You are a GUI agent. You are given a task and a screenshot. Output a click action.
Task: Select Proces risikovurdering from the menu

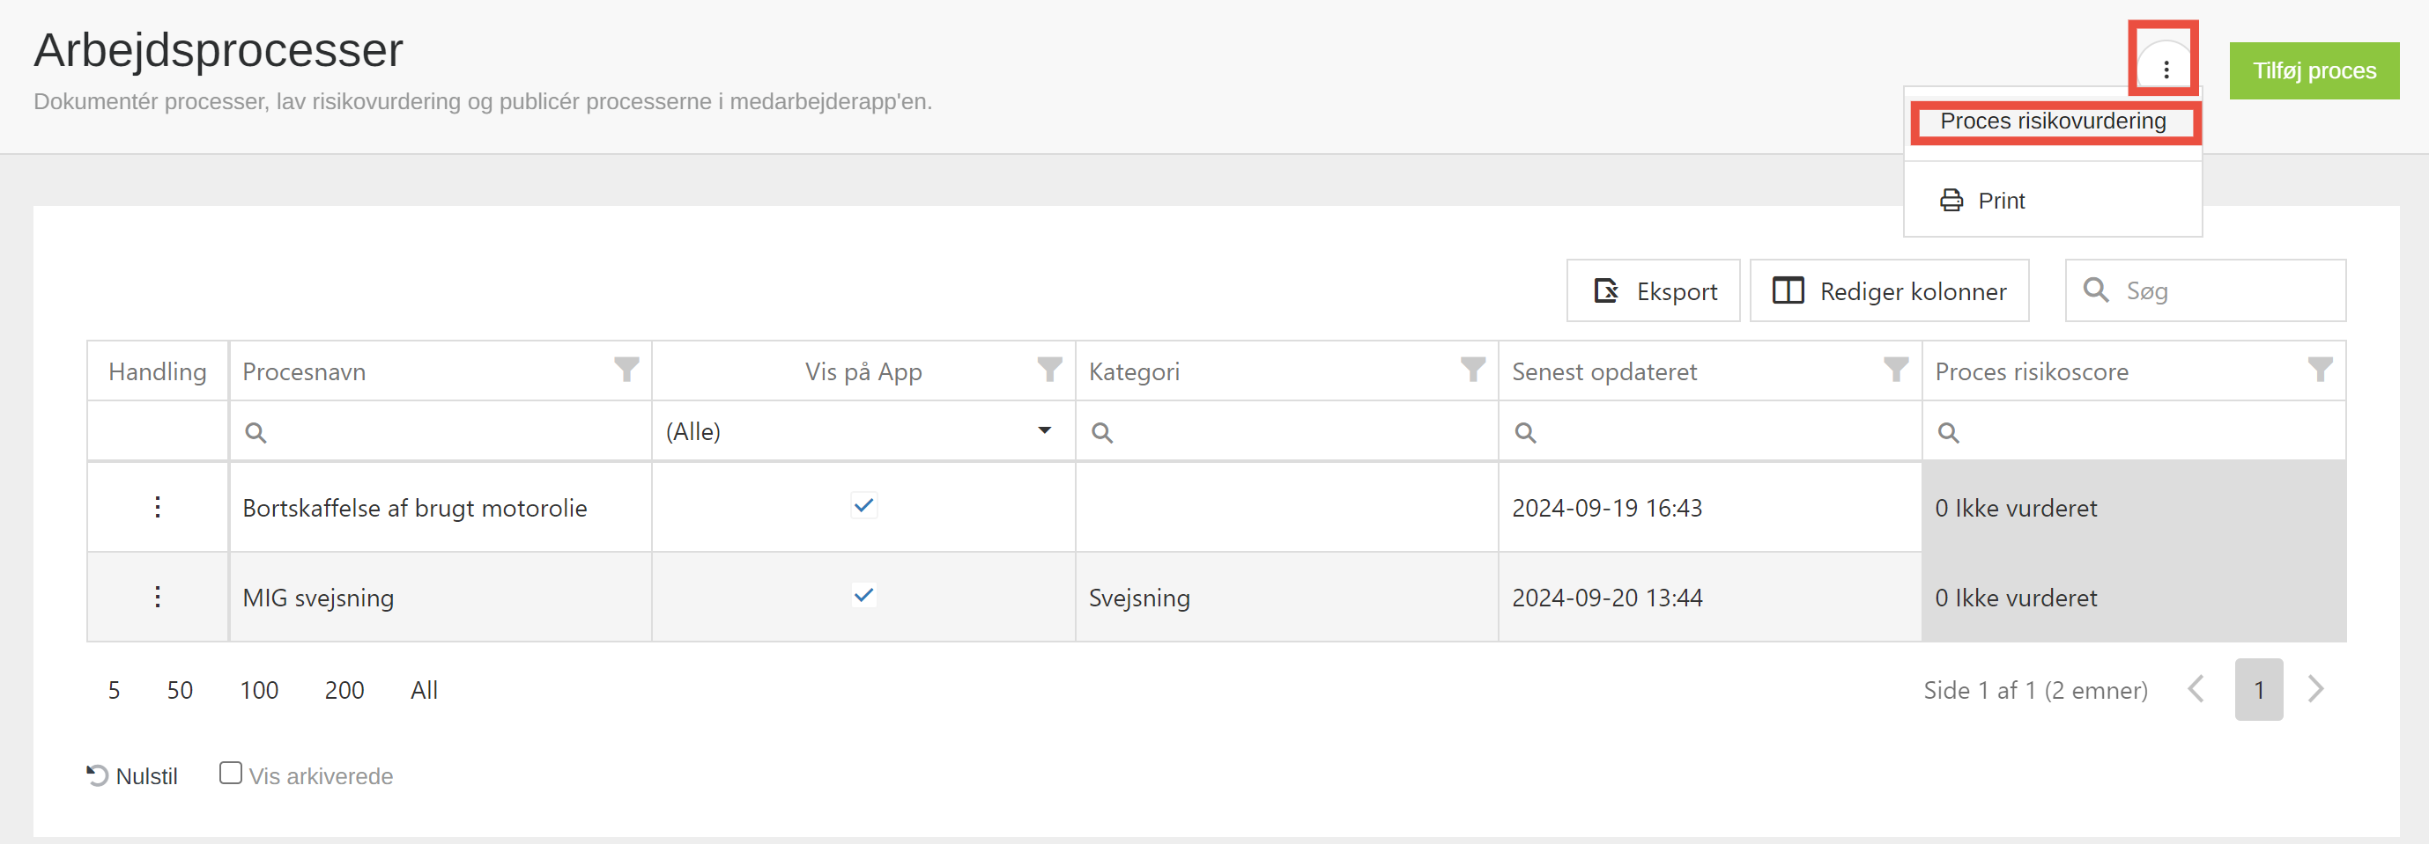pos(2052,121)
